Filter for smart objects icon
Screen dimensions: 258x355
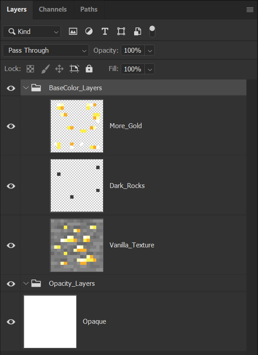[138, 31]
